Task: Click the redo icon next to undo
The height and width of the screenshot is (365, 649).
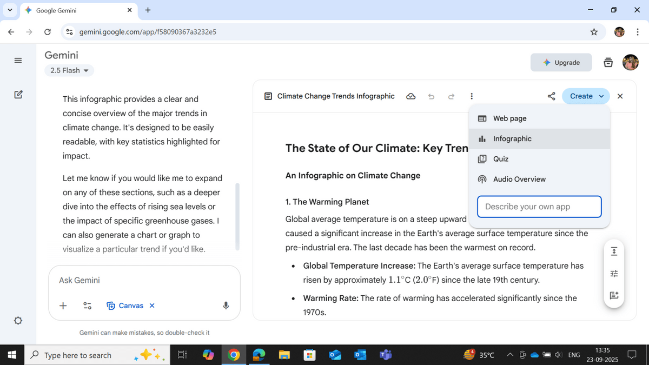Action: click(x=451, y=96)
